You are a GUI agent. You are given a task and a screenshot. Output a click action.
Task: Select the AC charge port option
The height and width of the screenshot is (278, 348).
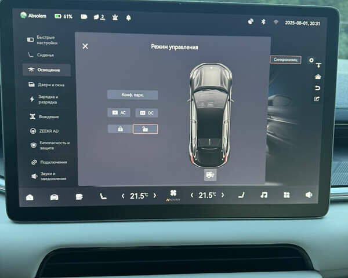[x=119, y=113]
